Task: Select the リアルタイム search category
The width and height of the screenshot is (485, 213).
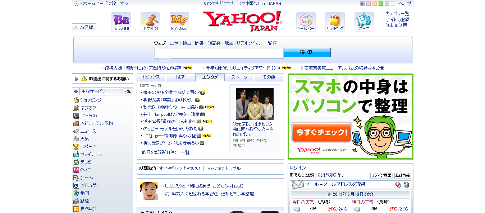Action: coord(248,43)
